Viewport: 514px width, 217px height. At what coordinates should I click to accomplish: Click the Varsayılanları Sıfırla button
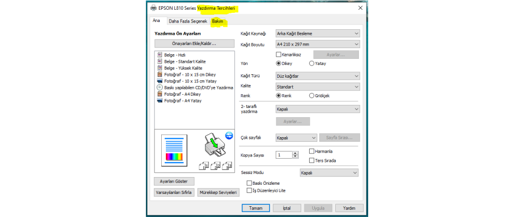click(175, 192)
